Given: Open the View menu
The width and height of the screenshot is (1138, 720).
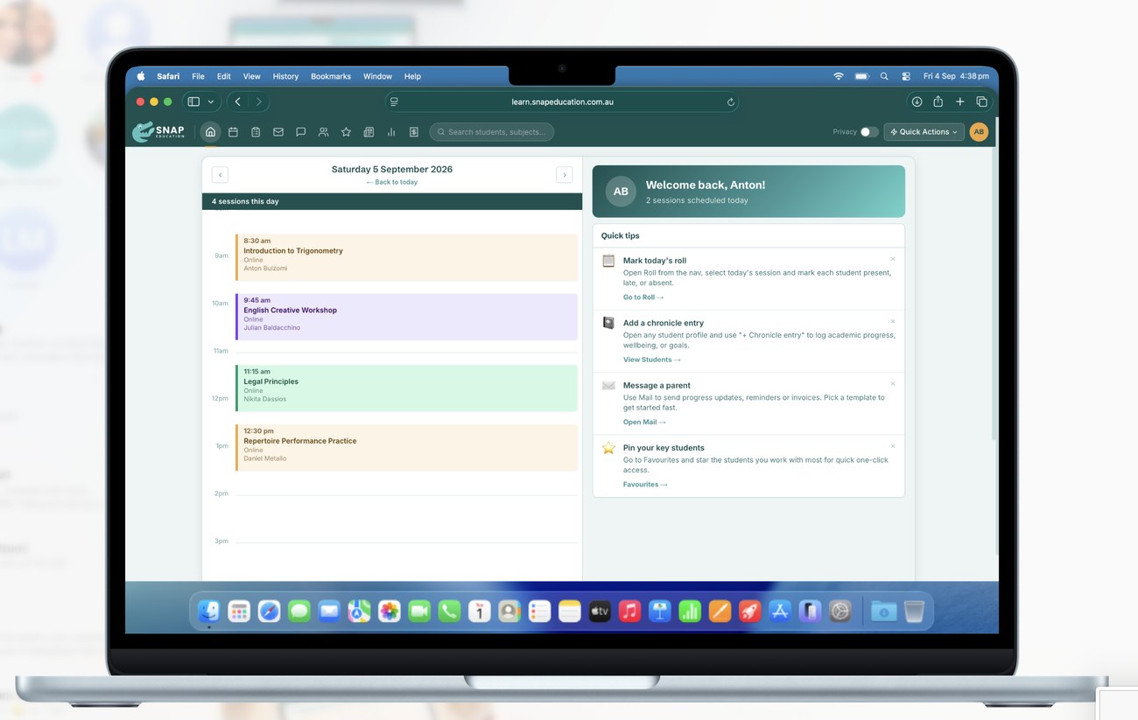Looking at the screenshot, I should 251,76.
